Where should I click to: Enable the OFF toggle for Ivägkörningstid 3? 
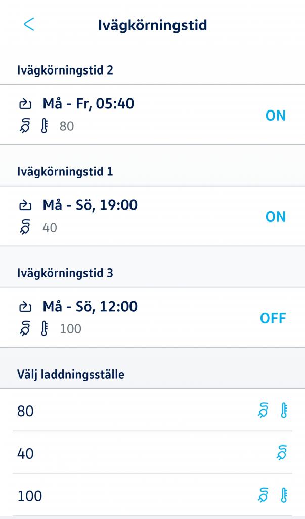[273, 318]
